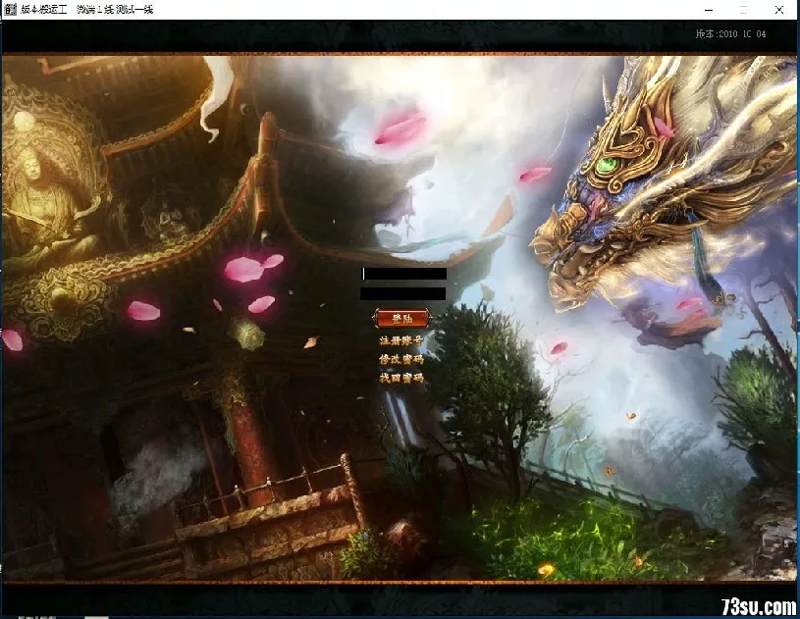Open the 注册账号 register account link

point(401,340)
